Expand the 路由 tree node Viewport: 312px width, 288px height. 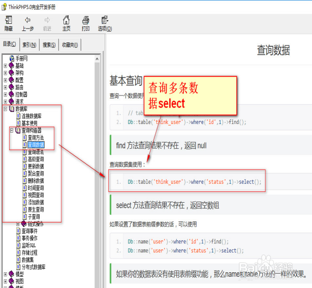click(6, 87)
